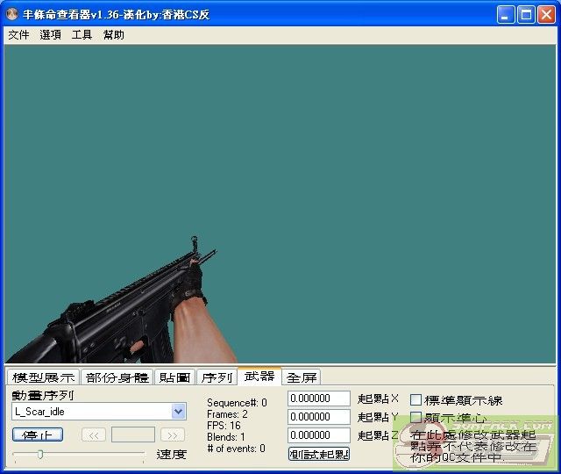Open the 幫助 menu
561x474 pixels.
click(x=114, y=35)
